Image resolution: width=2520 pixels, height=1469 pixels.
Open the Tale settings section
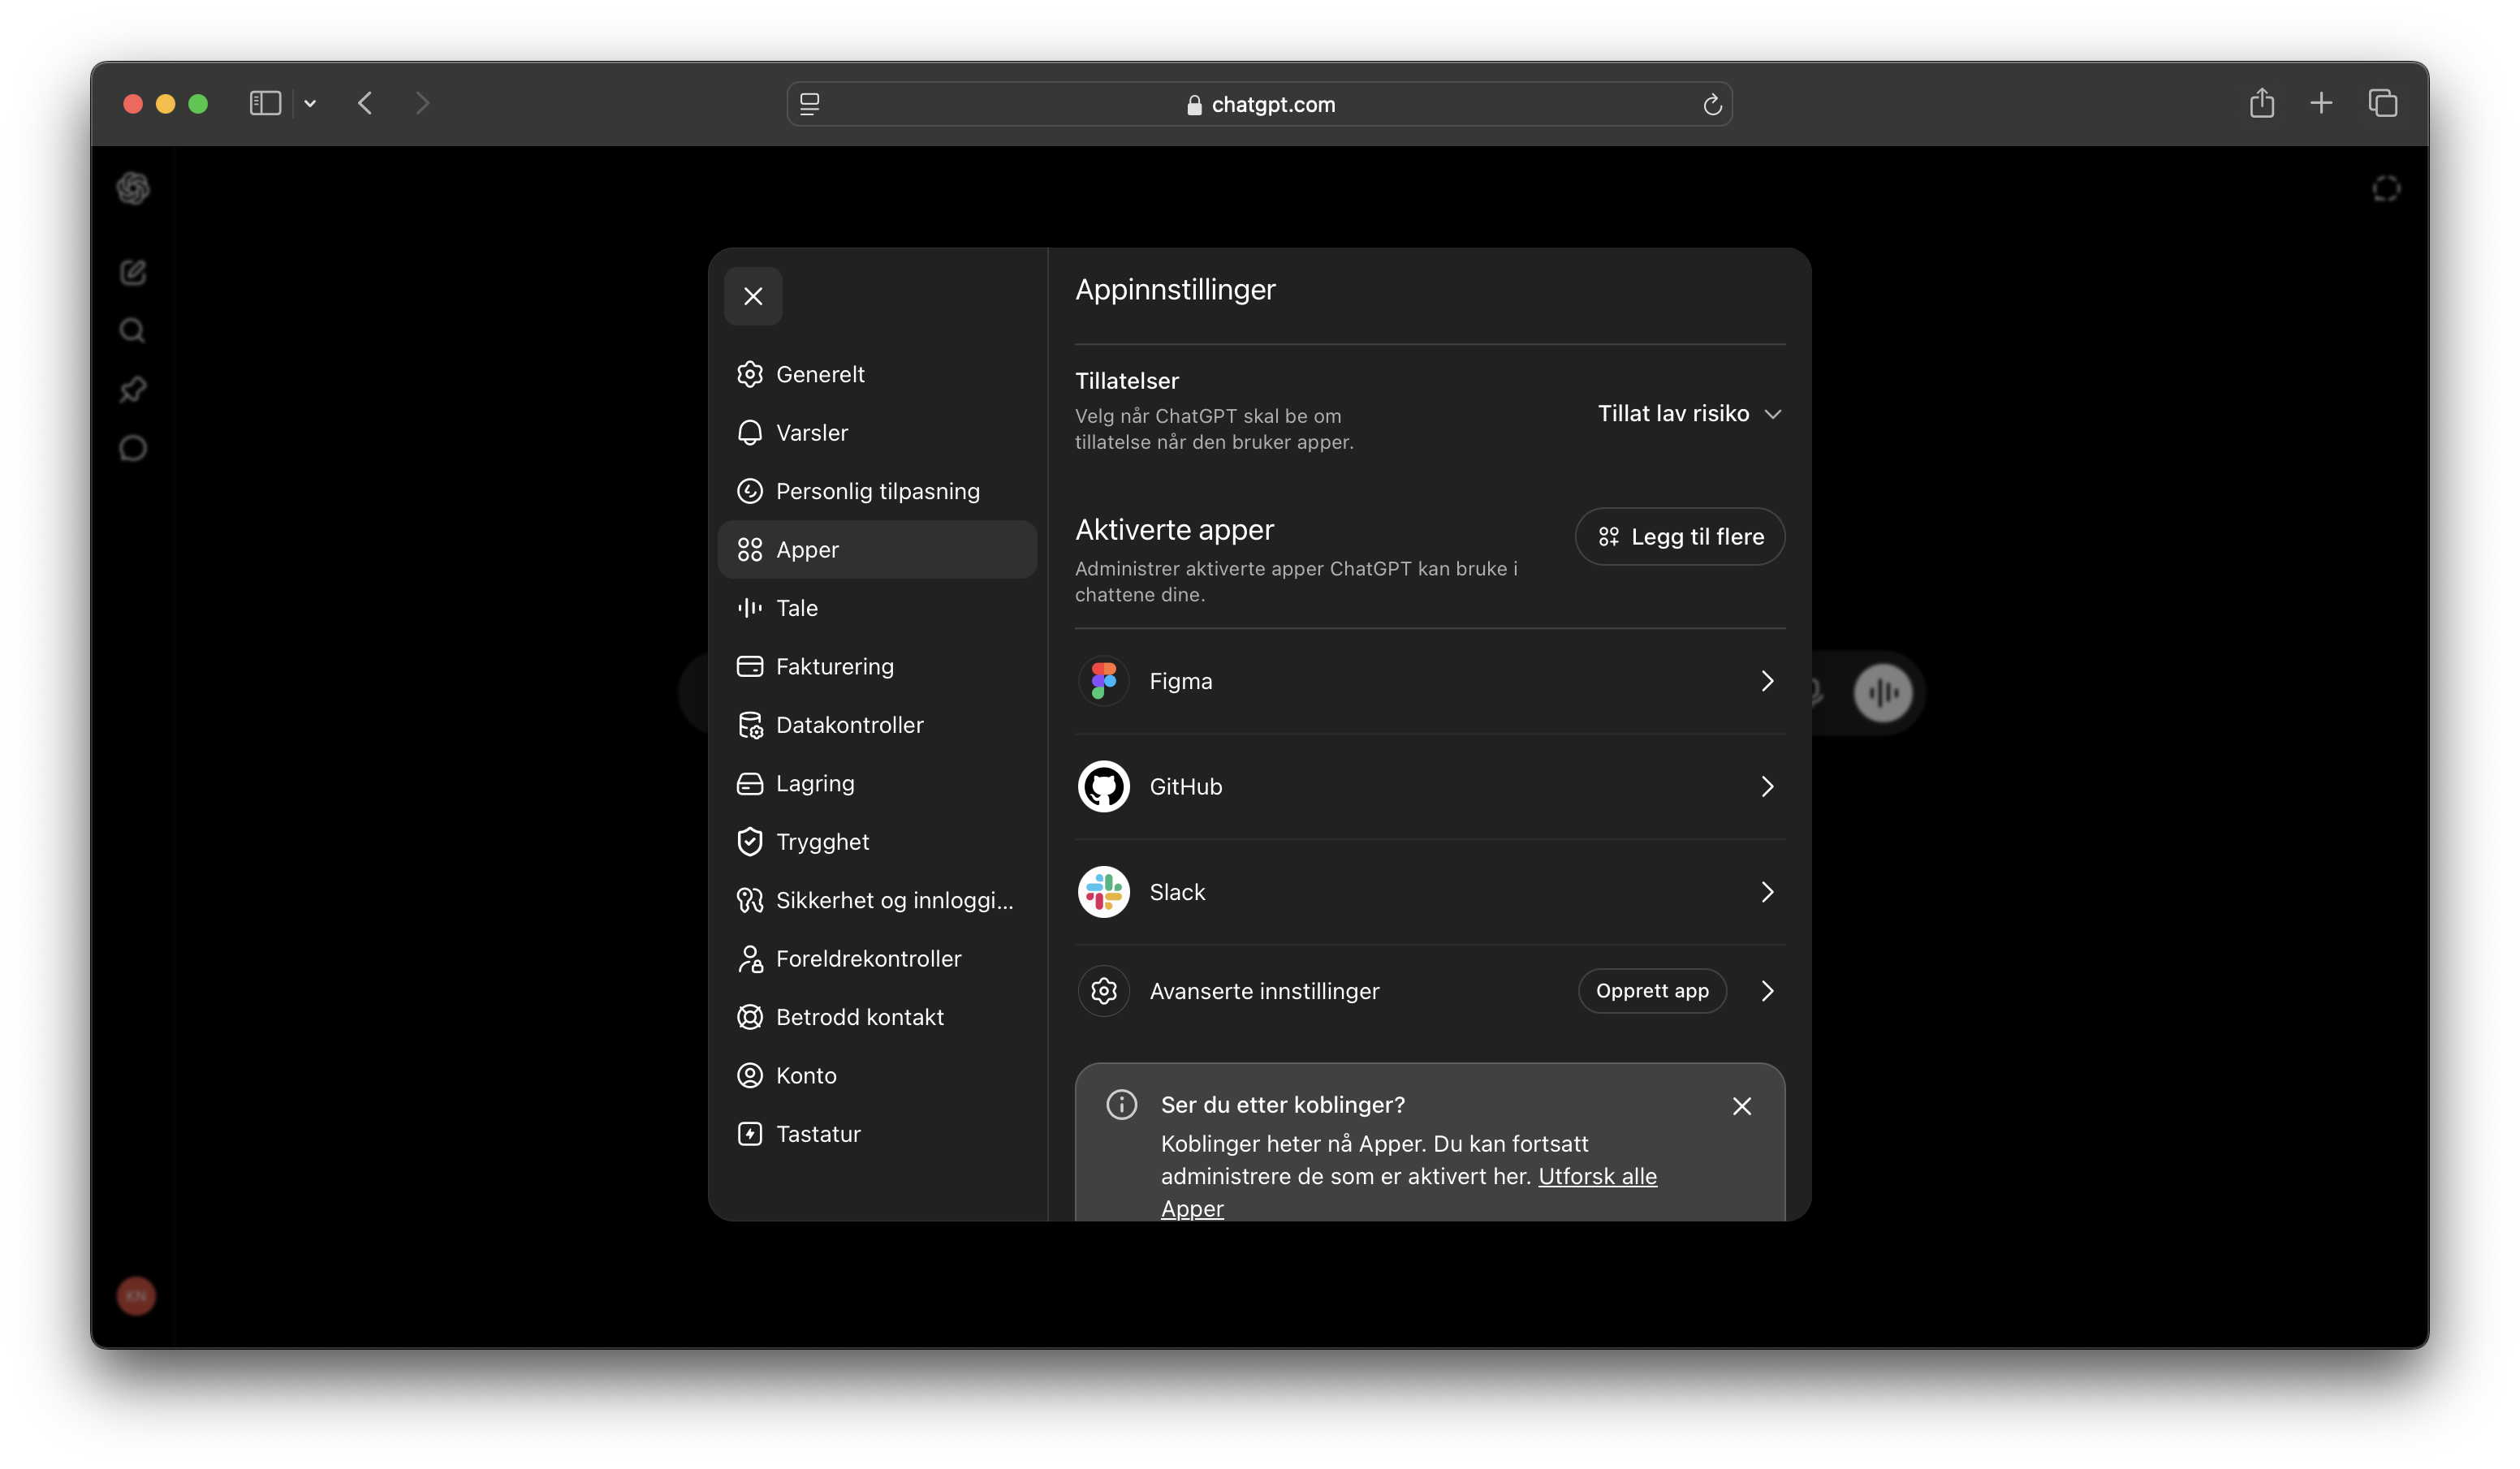point(877,608)
